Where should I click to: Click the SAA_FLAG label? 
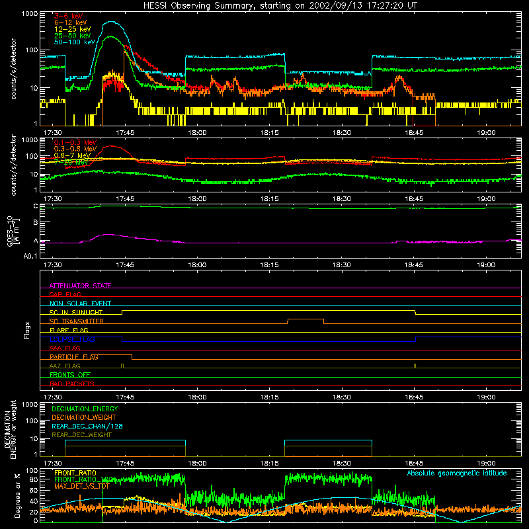(65, 348)
